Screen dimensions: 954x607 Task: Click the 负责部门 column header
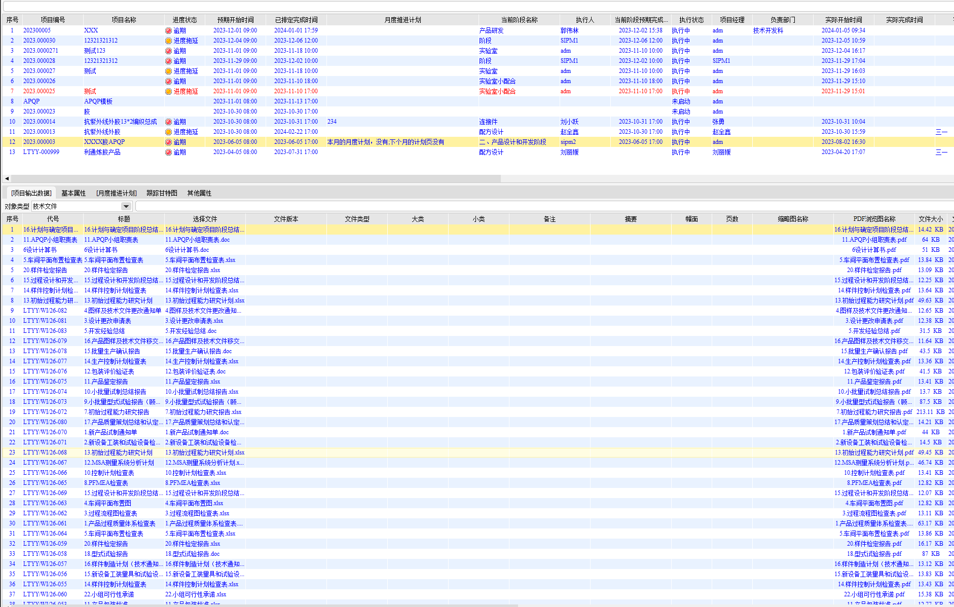(783, 20)
